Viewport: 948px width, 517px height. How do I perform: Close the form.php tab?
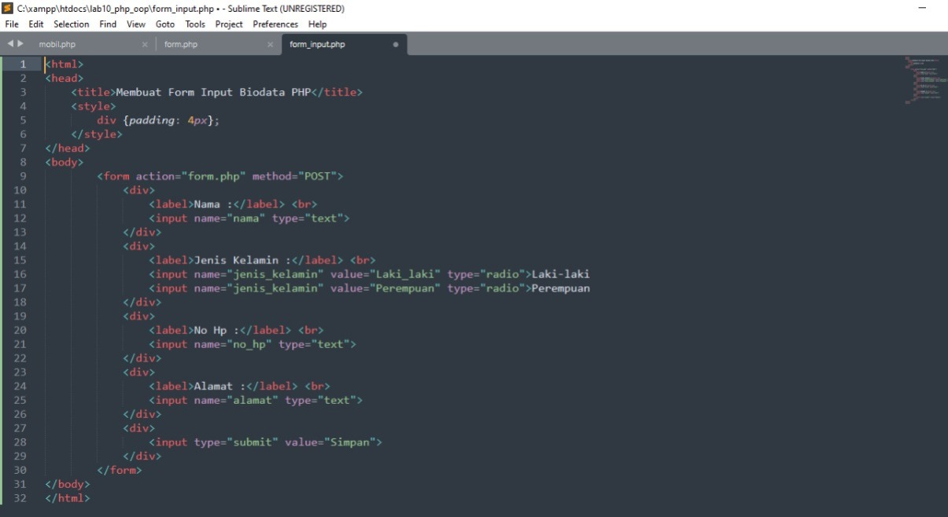(270, 45)
